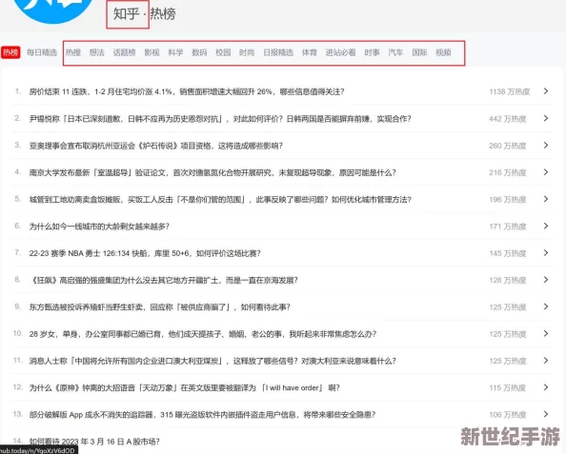Viewport: 566px width, 454px height.
Task: Click the 260 万热度 heat value
Action: pos(508,146)
